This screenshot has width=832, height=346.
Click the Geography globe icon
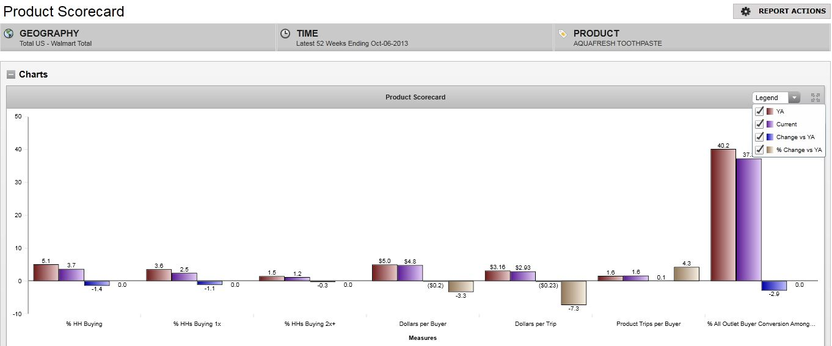(x=9, y=34)
